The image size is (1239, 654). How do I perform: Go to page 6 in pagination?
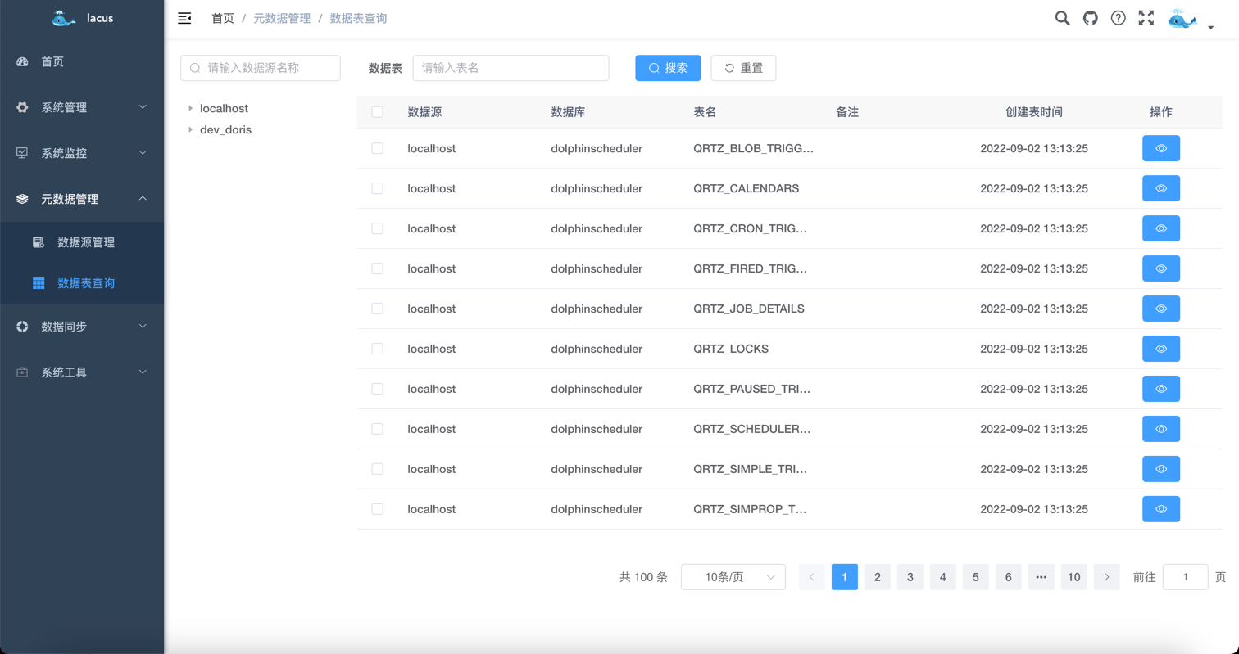pos(1009,577)
